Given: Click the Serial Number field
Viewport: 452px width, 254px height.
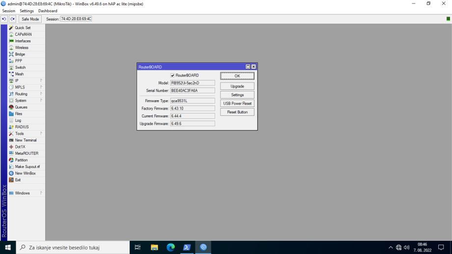Looking at the screenshot, I should pyautogui.click(x=192, y=91).
